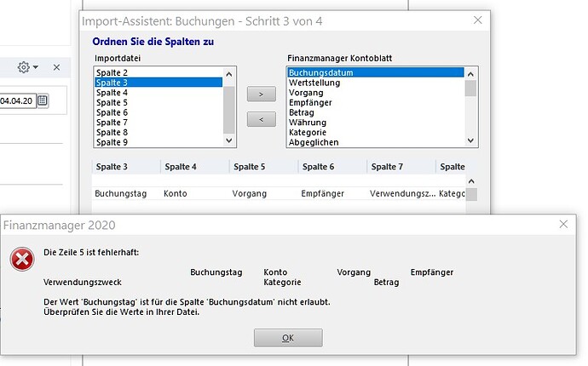The height and width of the screenshot is (366, 588).
Task: Click the Spalte 4 column header
Action: click(179, 166)
